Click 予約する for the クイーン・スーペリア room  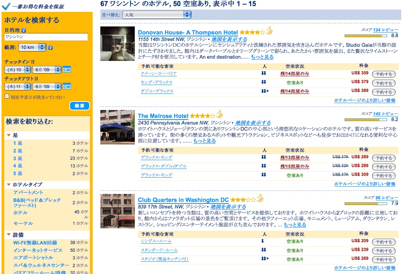click(383, 74)
